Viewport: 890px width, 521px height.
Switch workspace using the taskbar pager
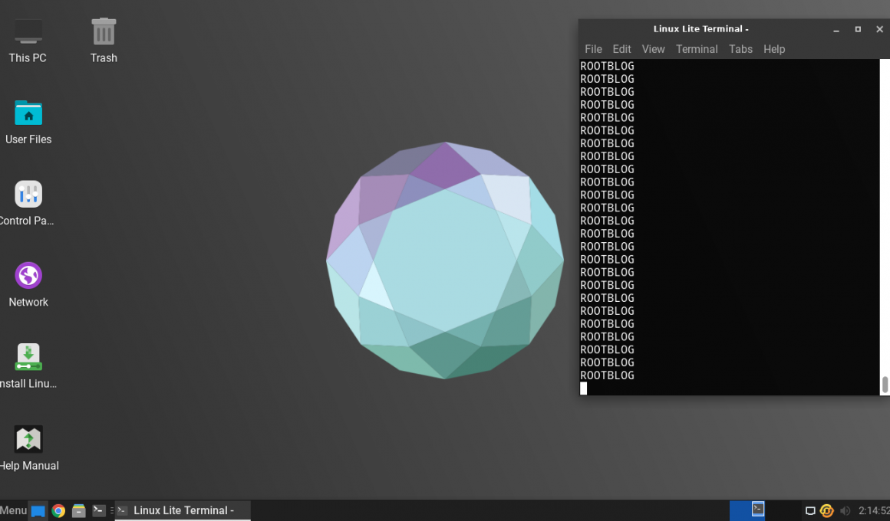[747, 510]
